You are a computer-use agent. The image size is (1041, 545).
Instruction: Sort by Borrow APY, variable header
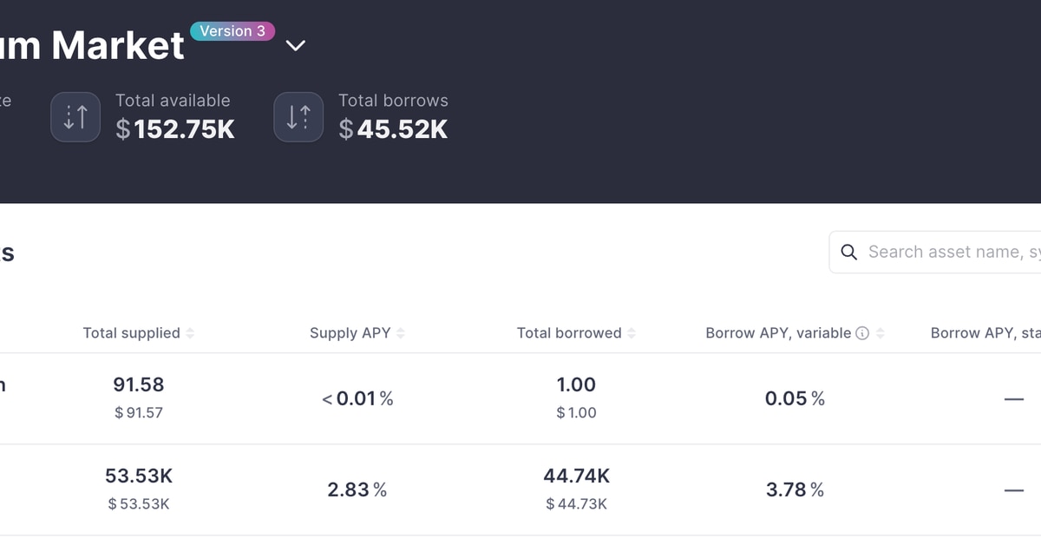click(778, 333)
